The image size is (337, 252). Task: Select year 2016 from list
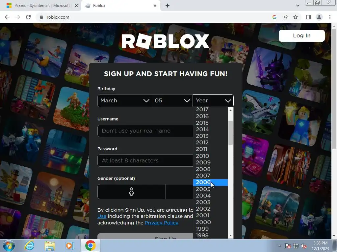pyautogui.click(x=210, y=116)
